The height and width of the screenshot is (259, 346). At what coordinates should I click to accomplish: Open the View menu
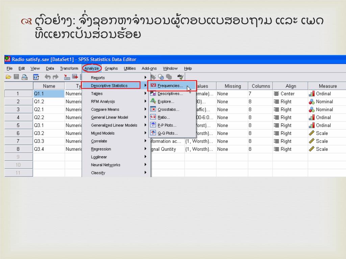35,68
